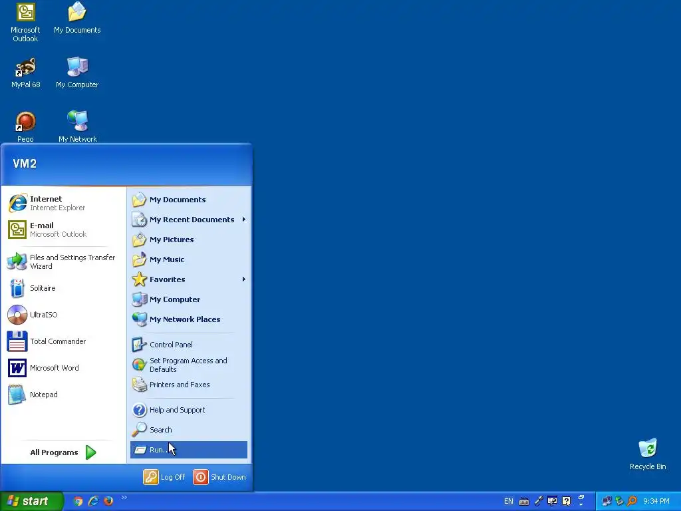This screenshot has width=681, height=511.
Task: Click the microphone icon in language bar
Action: coord(539,502)
